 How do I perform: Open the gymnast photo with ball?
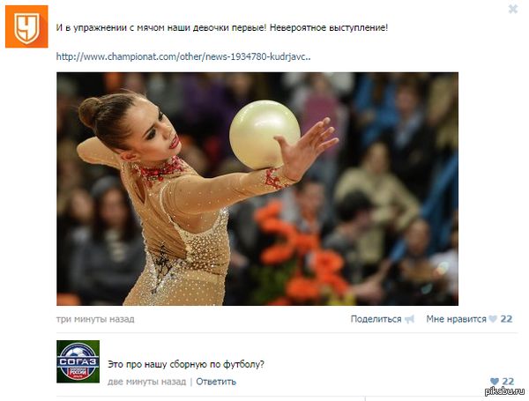point(257,189)
